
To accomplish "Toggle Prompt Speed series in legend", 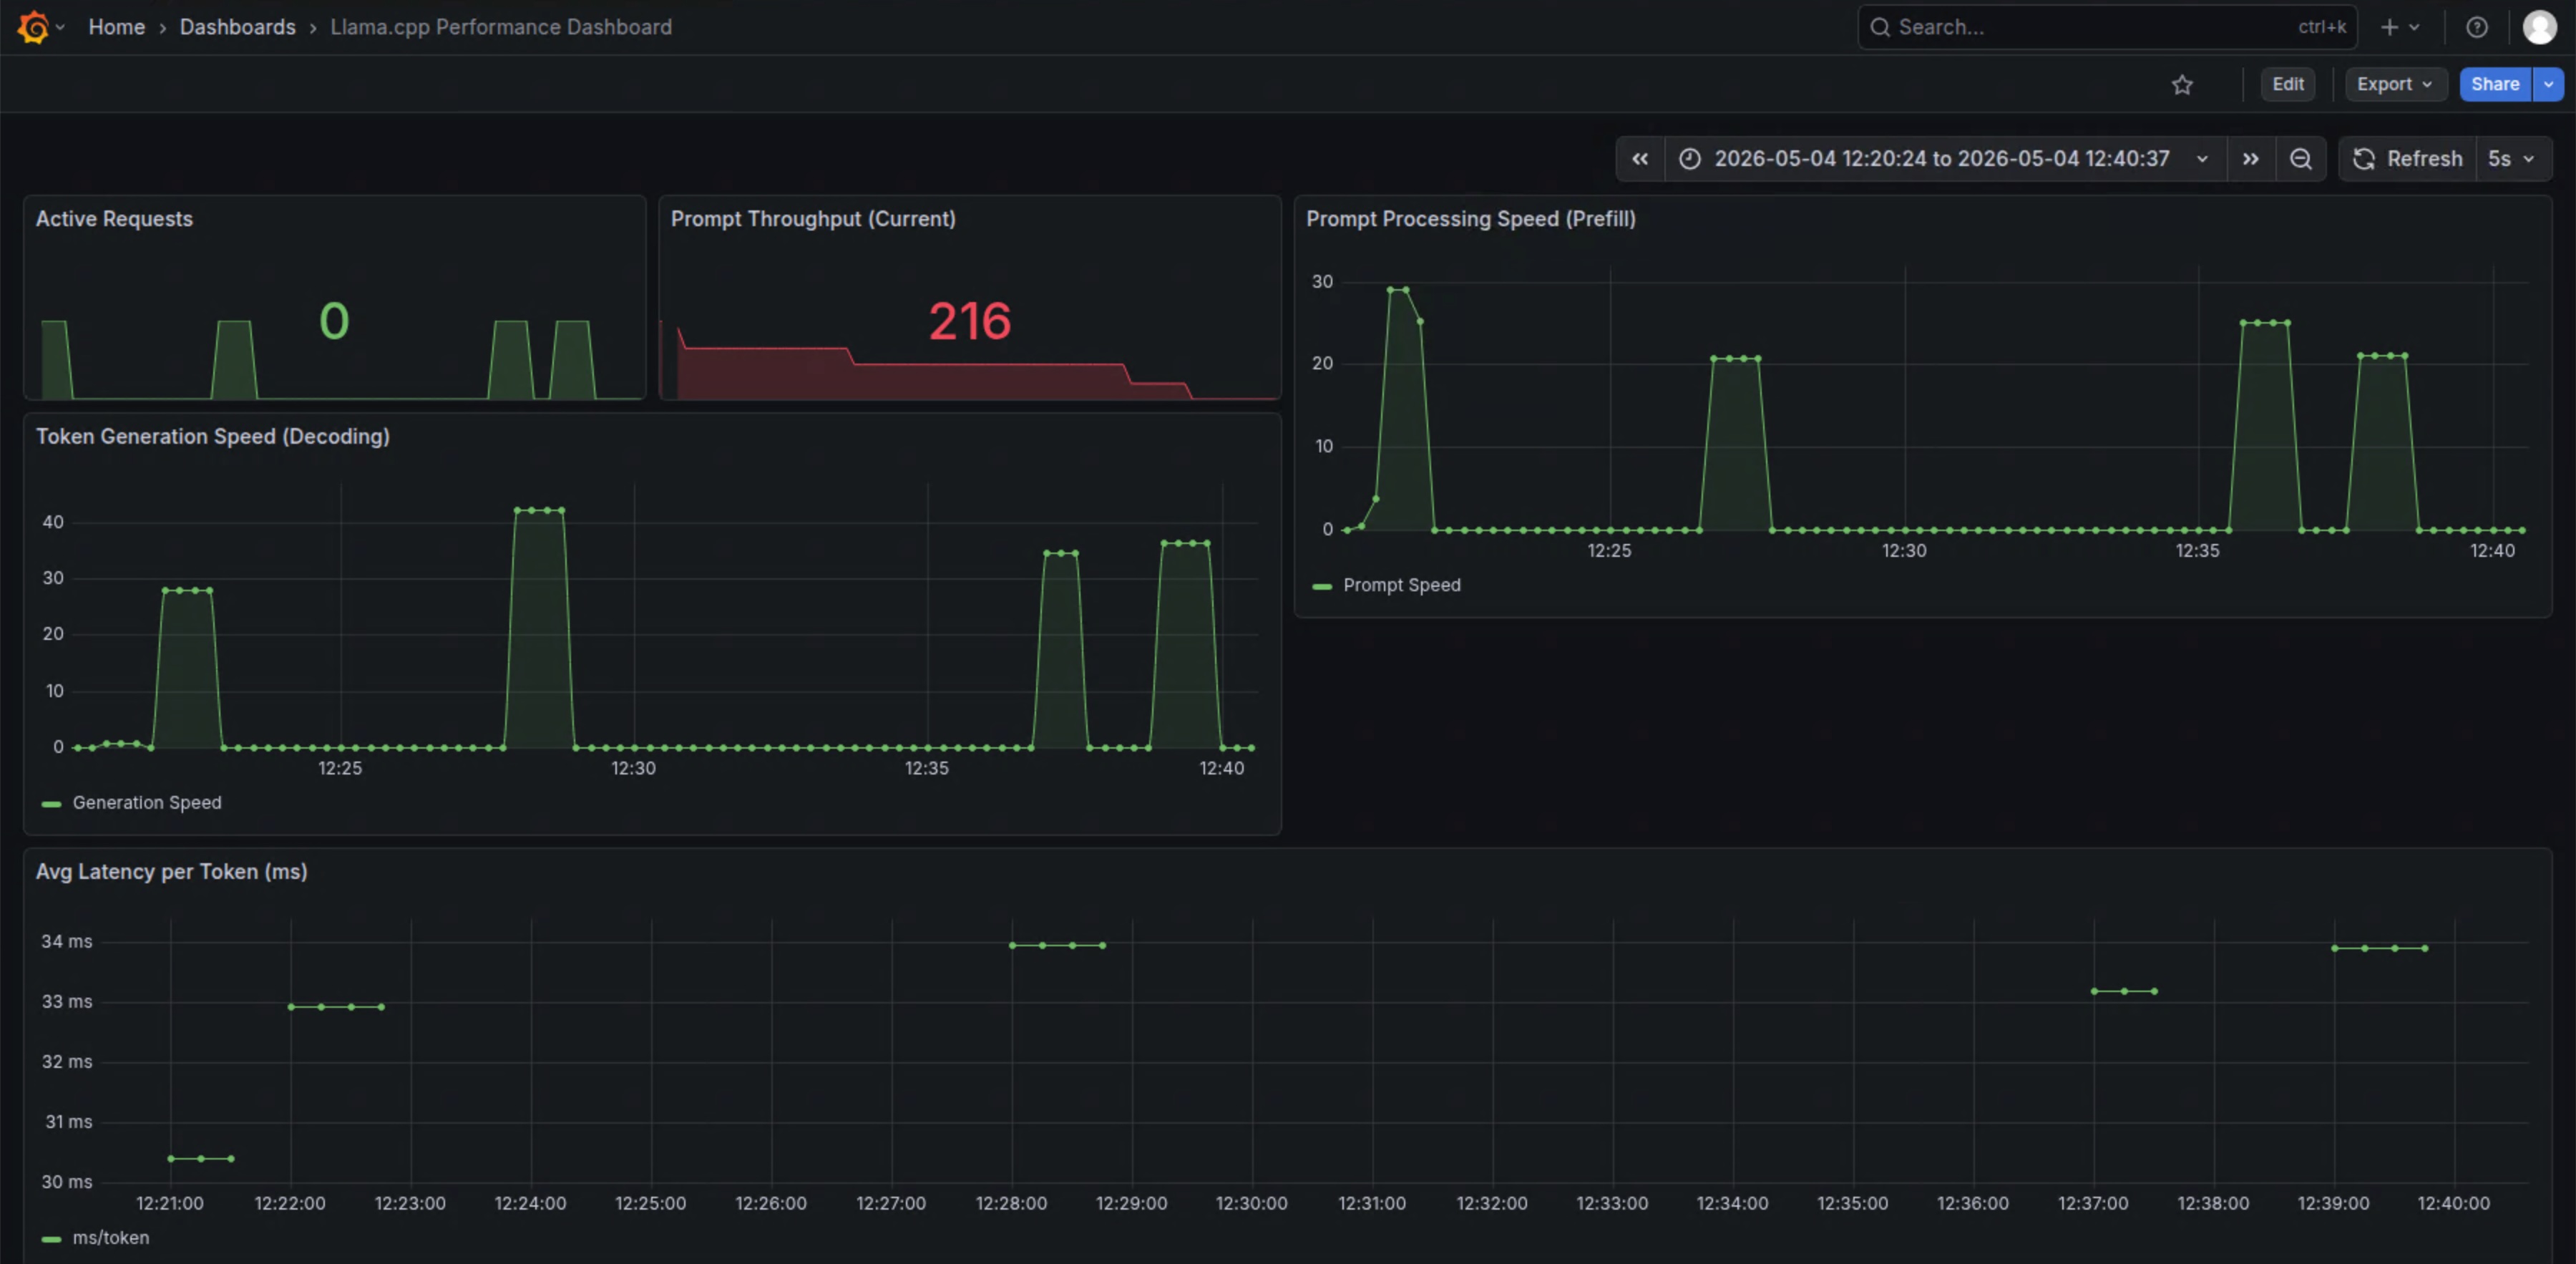I will click(1401, 585).
